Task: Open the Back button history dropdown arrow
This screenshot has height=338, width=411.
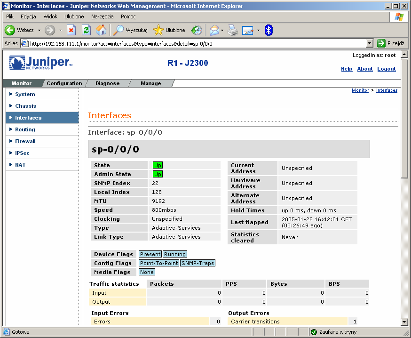Action: click(x=39, y=31)
